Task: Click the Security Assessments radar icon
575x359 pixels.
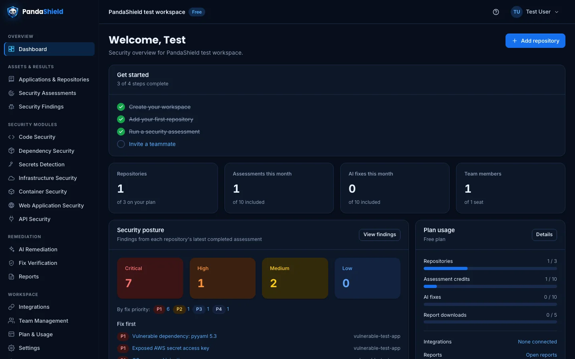Action: tap(12, 93)
